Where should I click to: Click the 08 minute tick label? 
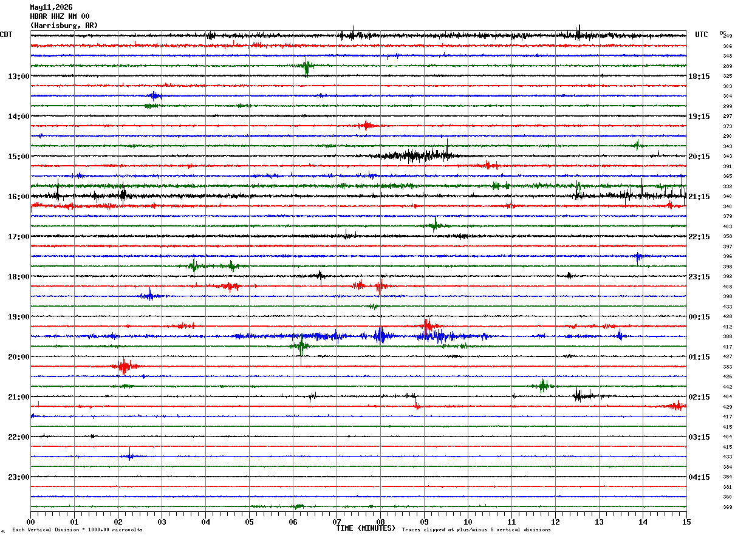(x=380, y=522)
